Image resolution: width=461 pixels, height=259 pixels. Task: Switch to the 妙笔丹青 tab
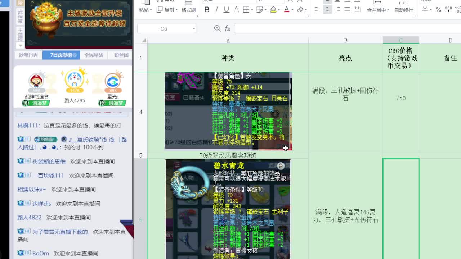(x=28, y=55)
